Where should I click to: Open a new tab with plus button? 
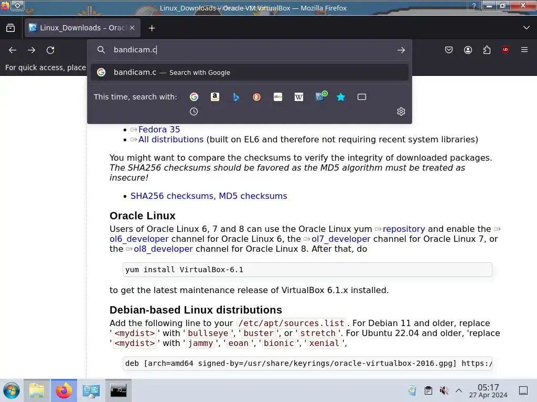152,28
